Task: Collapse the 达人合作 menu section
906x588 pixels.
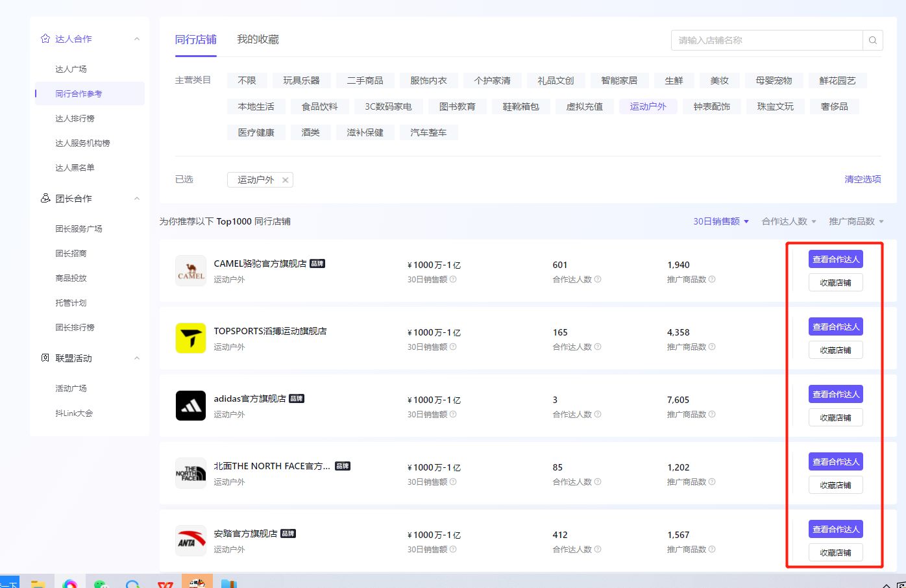Action: 137,39
